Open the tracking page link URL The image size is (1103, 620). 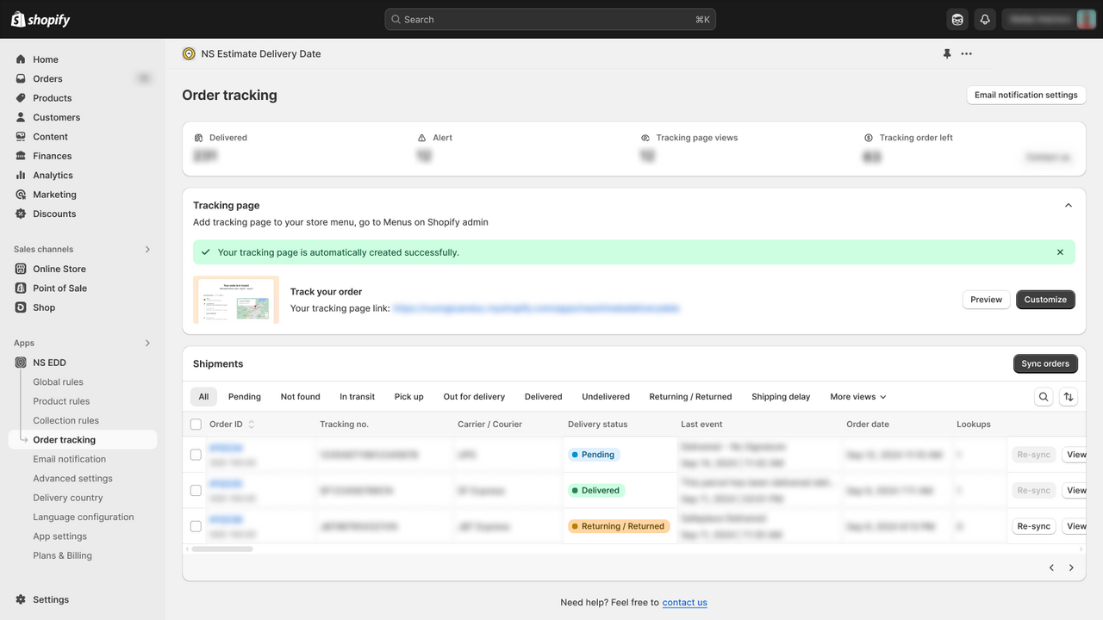tap(536, 308)
